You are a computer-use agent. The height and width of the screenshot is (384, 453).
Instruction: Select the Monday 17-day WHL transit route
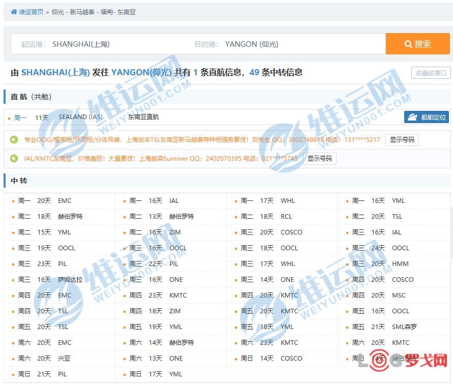tap(287, 201)
